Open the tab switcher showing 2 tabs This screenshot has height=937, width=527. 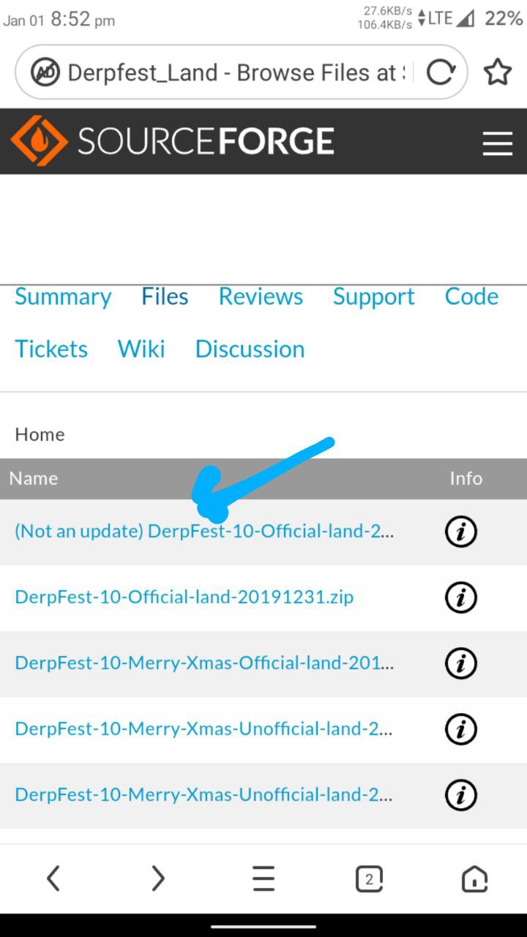pyautogui.click(x=369, y=878)
